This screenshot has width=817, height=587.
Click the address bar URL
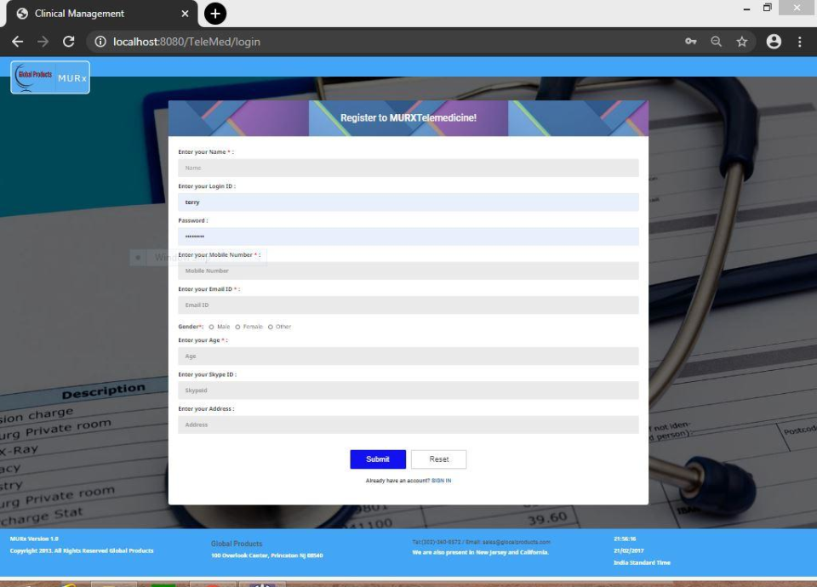186,42
